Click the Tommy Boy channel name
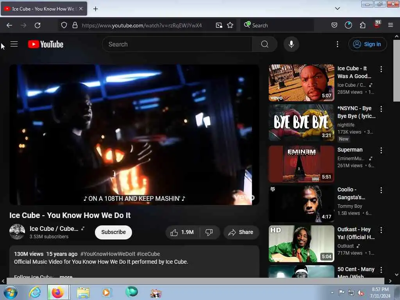The width and height of the screenshot is (400, 300). tap(350, 206)
